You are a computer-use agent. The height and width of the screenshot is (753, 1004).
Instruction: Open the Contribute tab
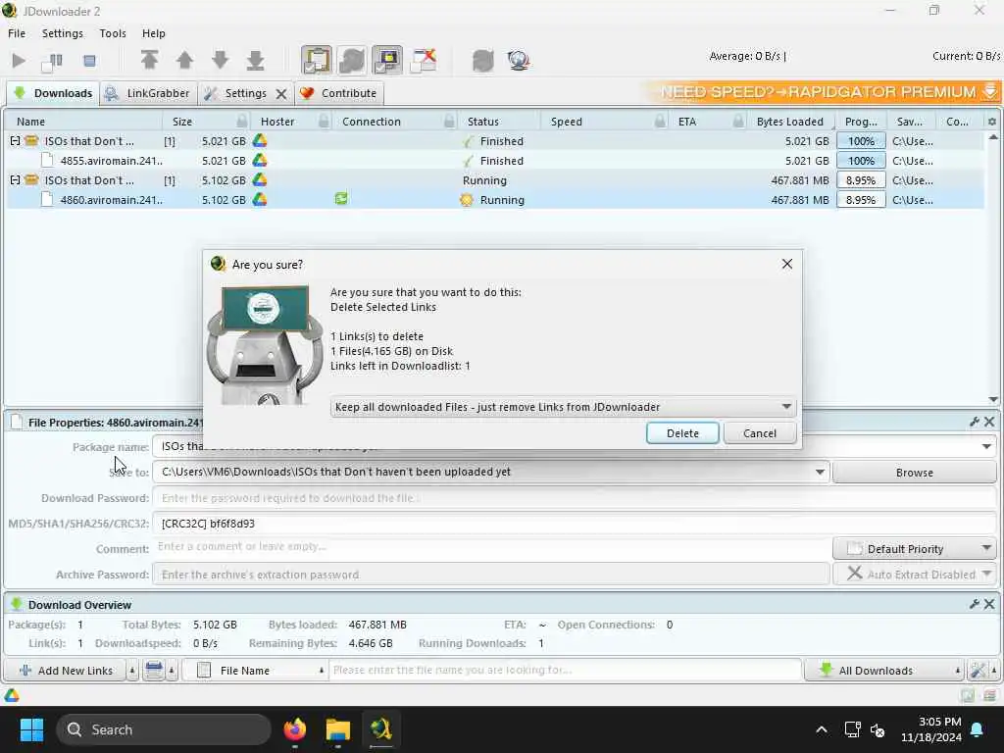[338, 93]
